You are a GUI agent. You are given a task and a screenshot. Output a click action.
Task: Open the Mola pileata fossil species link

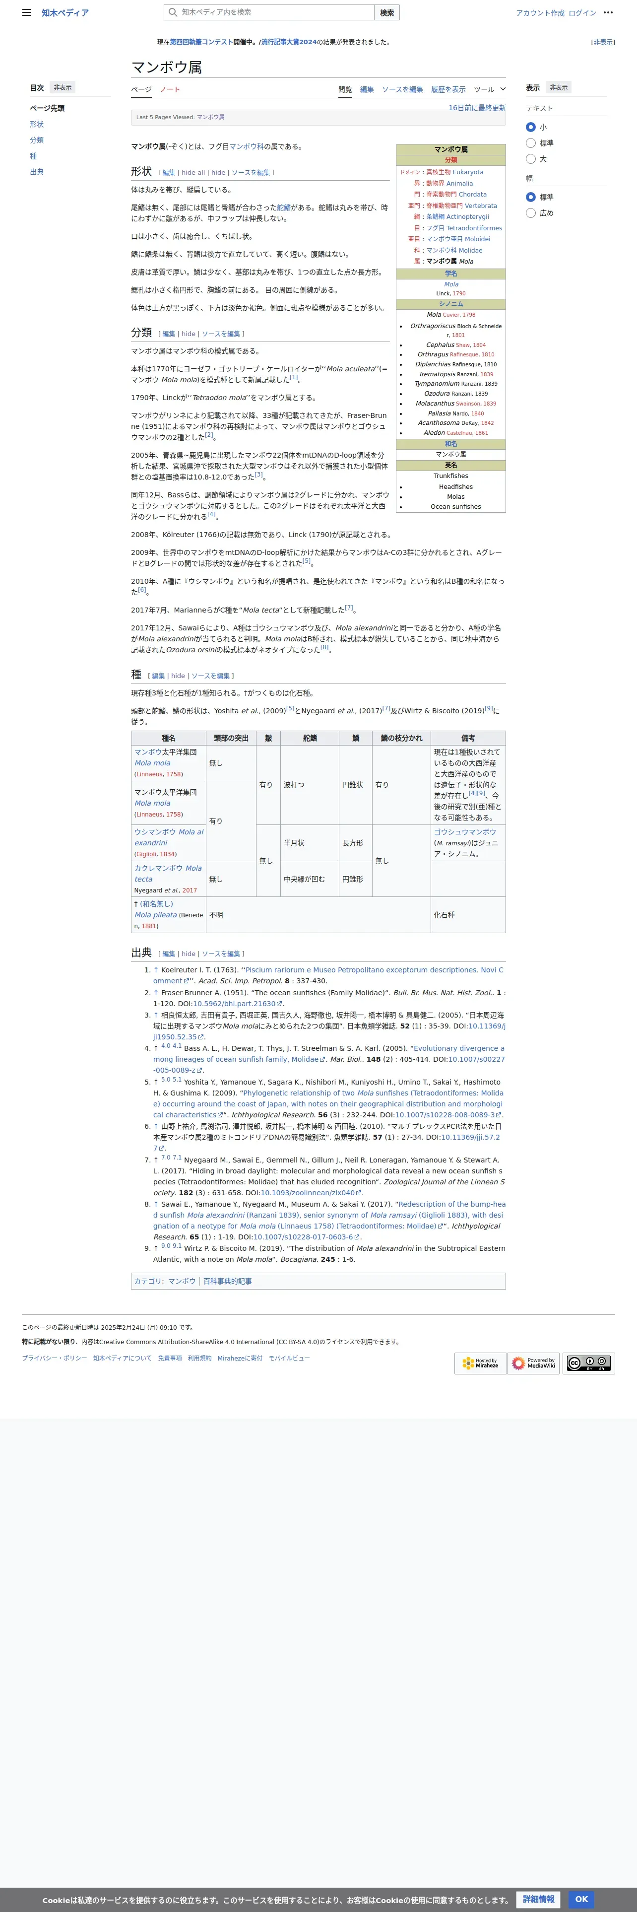[156, 915]
